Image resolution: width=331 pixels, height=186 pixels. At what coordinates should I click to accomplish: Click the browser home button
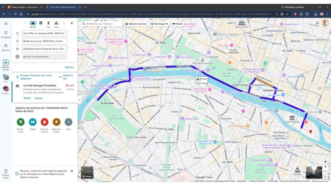21,14
